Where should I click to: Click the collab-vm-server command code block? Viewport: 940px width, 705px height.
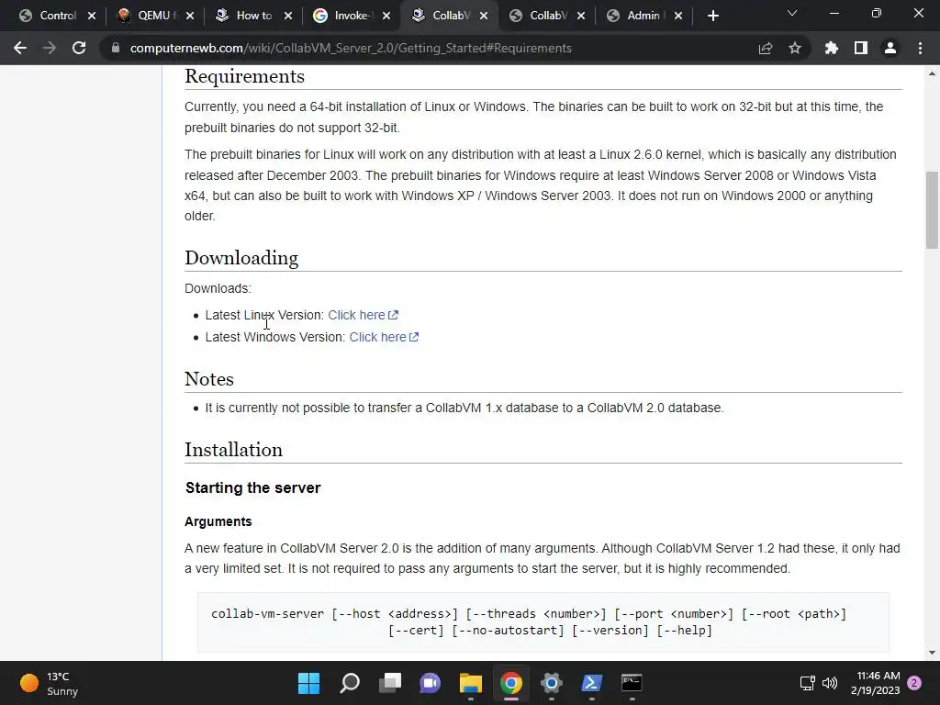pos(543,621)
